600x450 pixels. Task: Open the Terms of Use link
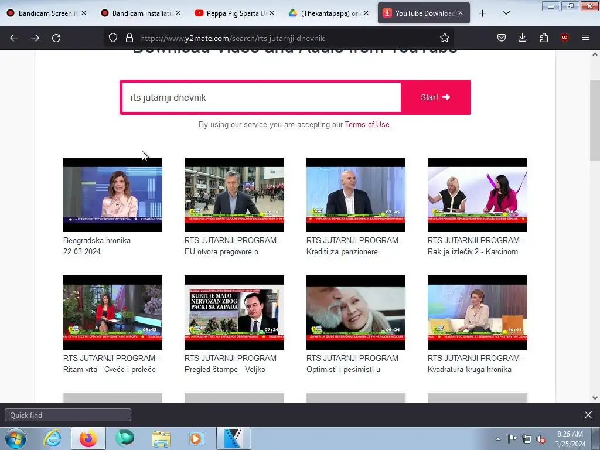point(367,124)
